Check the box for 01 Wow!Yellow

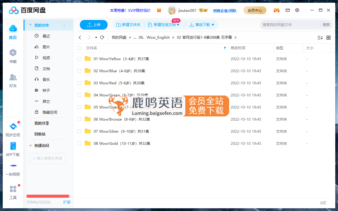79,59
